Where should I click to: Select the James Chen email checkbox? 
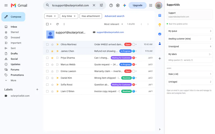pos(47,51)
